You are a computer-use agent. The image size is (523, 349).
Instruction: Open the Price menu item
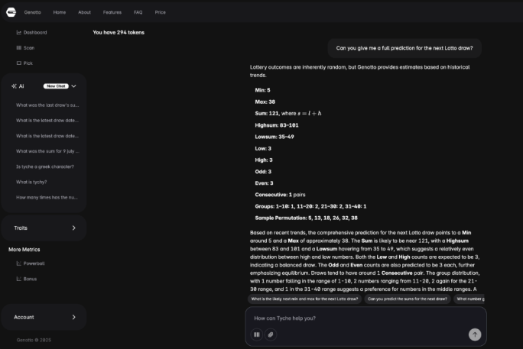(x=160, y=12)
